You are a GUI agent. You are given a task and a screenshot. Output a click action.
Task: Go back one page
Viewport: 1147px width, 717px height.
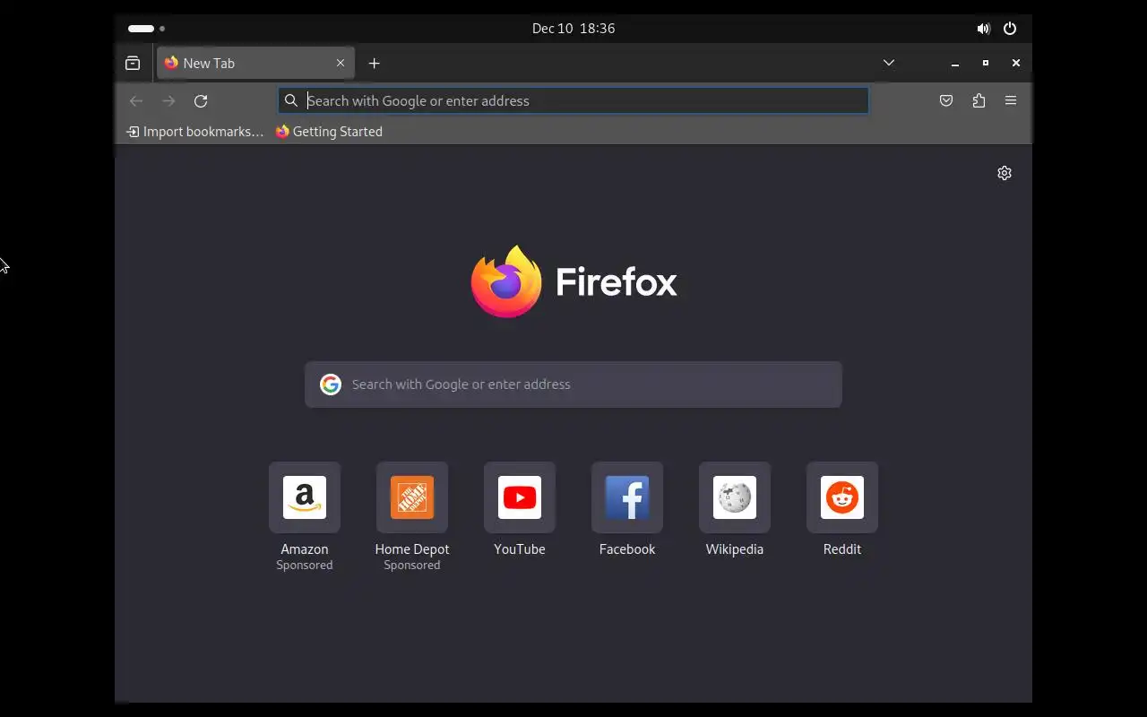[x=136, y=100]
